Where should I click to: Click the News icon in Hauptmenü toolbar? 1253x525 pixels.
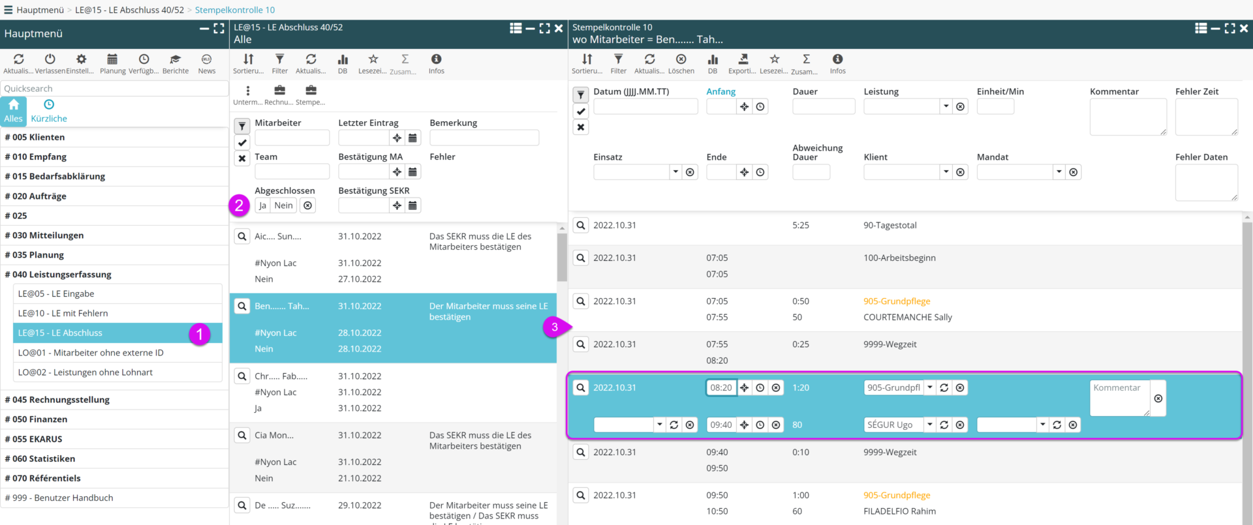coord(206,59)
